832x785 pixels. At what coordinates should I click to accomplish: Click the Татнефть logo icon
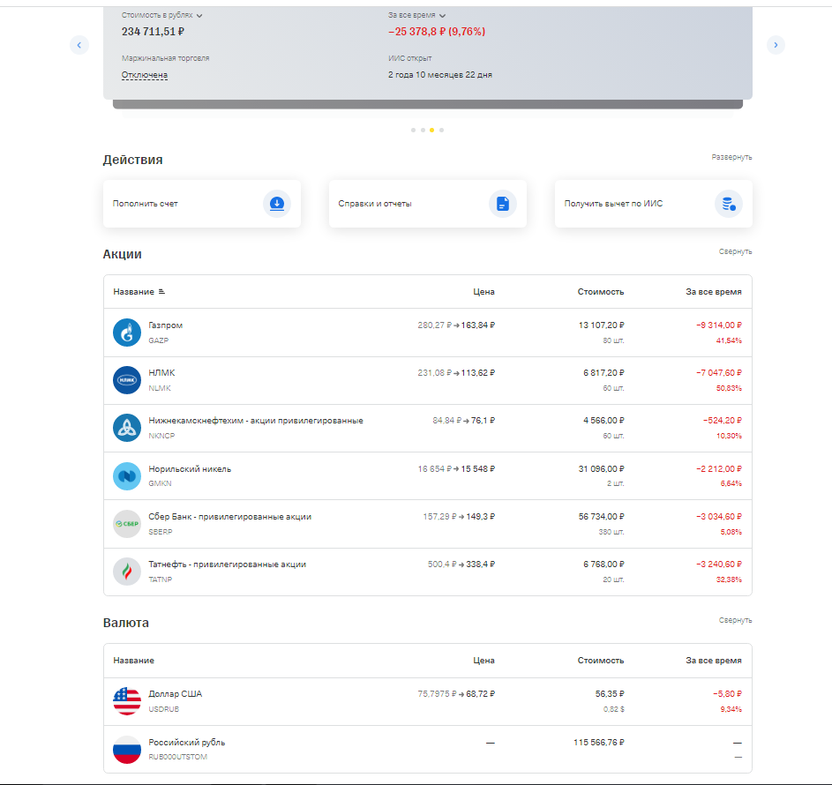(x=127, y=572)
